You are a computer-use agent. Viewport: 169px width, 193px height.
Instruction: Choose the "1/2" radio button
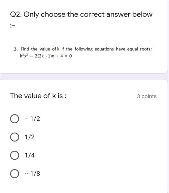click(15, 137)
